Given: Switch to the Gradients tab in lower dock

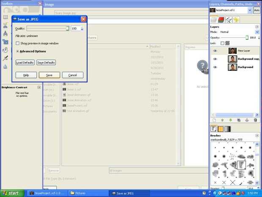Looking at the screenshot, I should click(228, 129).
